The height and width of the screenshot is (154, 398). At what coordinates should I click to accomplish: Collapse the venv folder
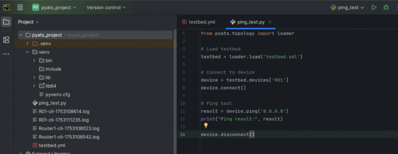pos(28,52)
